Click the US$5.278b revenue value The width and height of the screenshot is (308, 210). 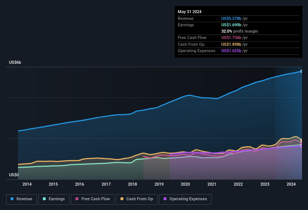point(231,18)
